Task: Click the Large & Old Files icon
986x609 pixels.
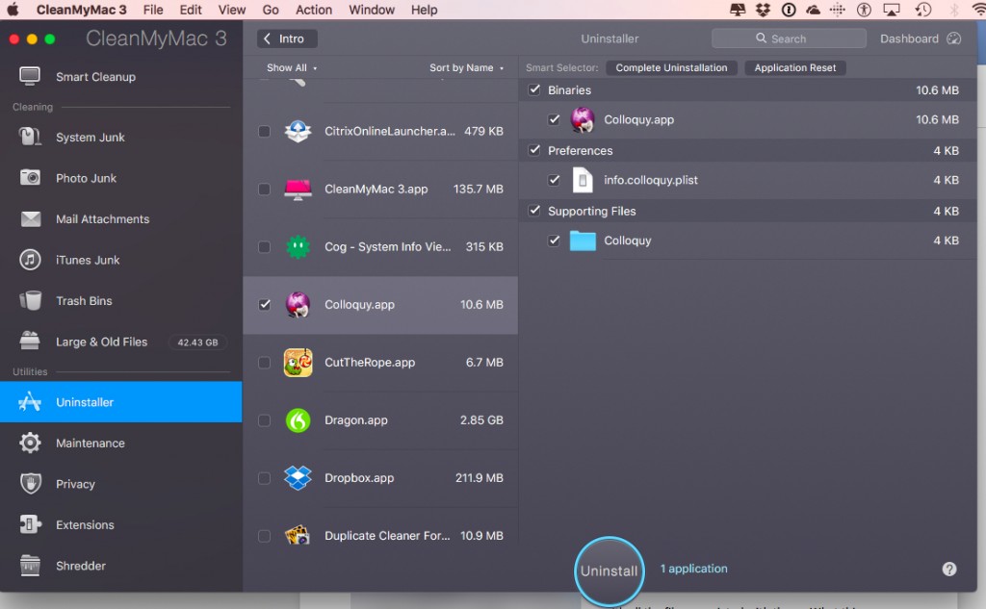Action: pyautogui.click(x=30, y=342)
